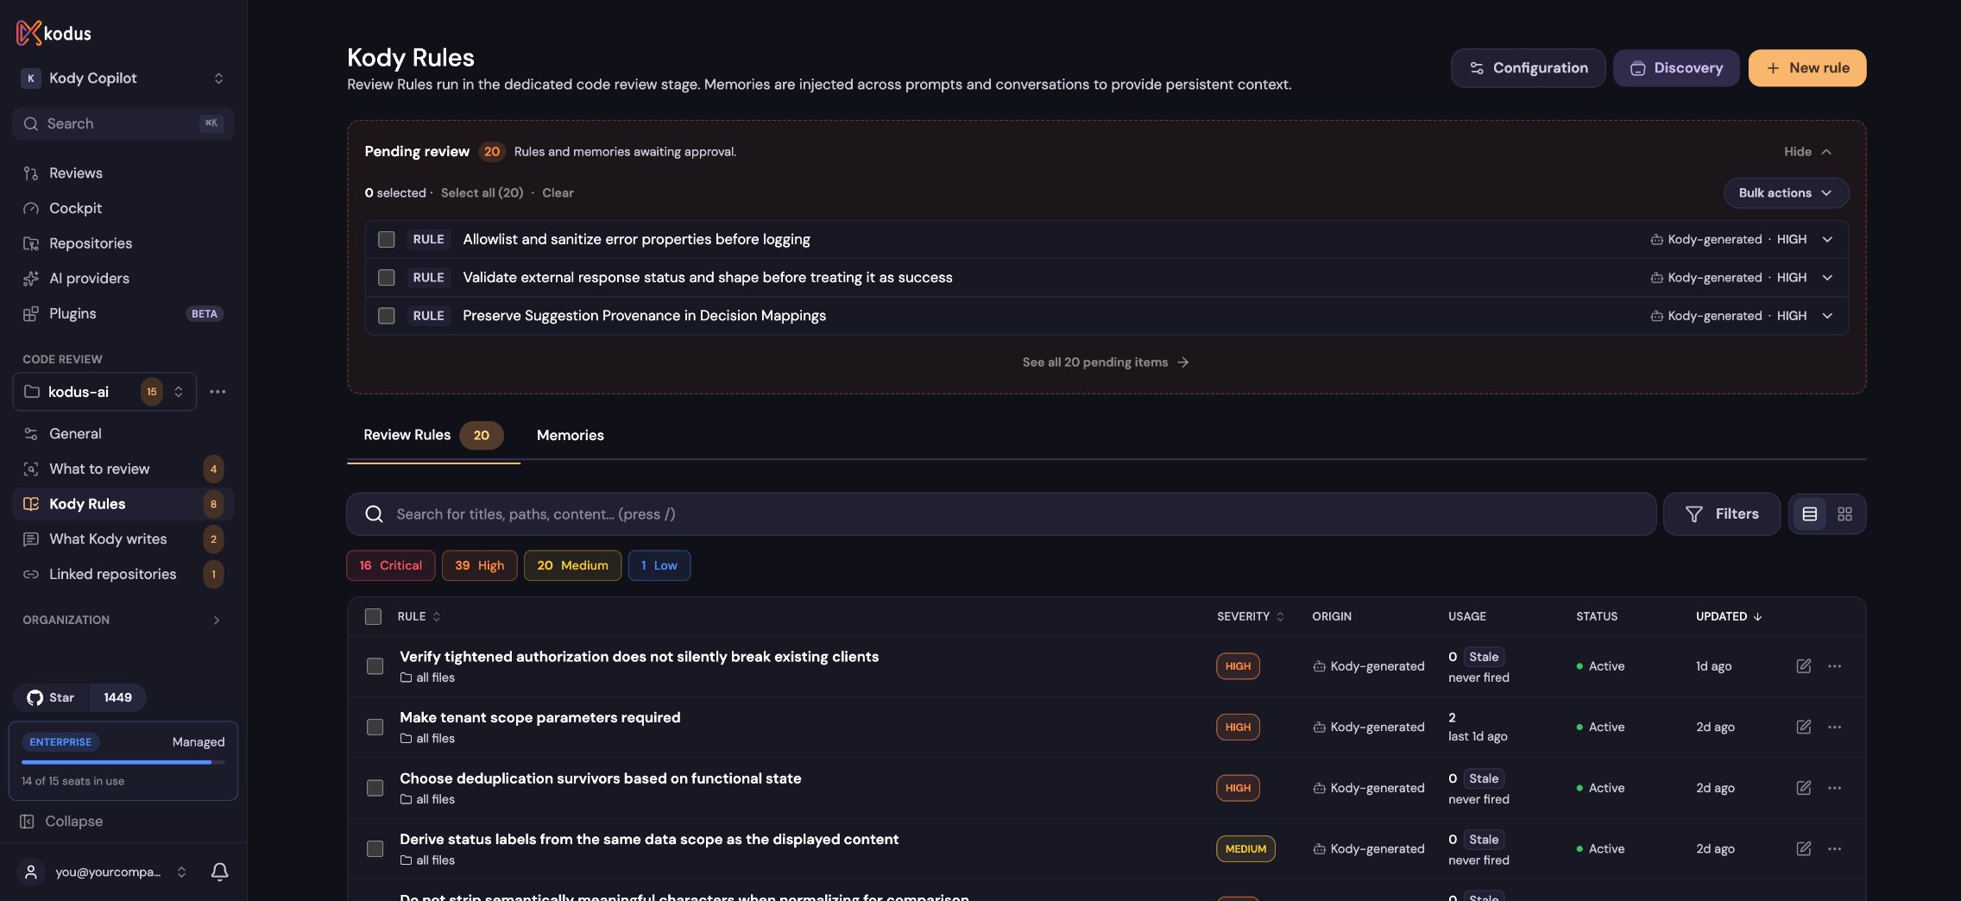Open Kody Copilot workspace switcher
The width and height of the screenshot is (1961, 901).
[x=123, y=78]
